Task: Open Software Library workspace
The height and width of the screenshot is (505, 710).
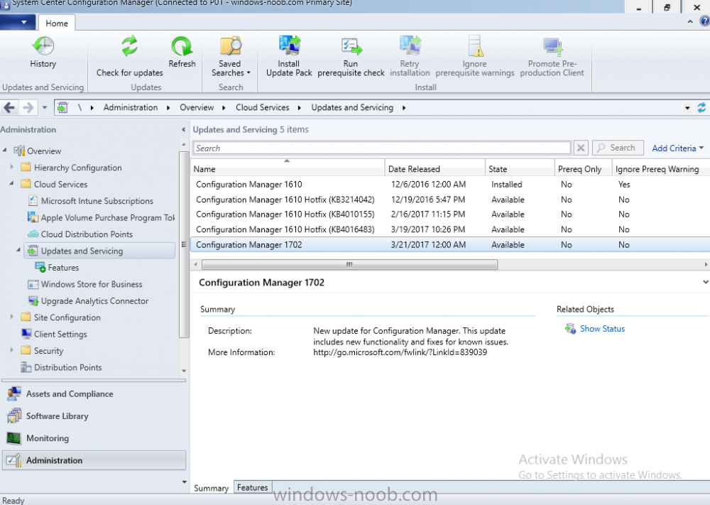Action: click(94, 416)
